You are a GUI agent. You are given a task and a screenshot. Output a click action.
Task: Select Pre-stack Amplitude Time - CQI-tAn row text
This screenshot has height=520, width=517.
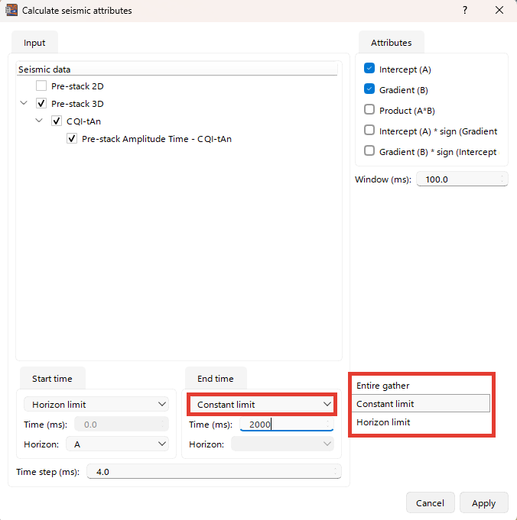point(157,139)
